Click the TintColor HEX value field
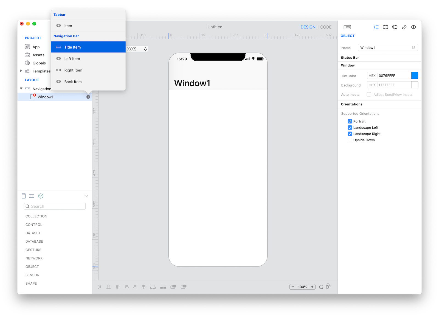 pyautogui.click(x=394, y=75)
